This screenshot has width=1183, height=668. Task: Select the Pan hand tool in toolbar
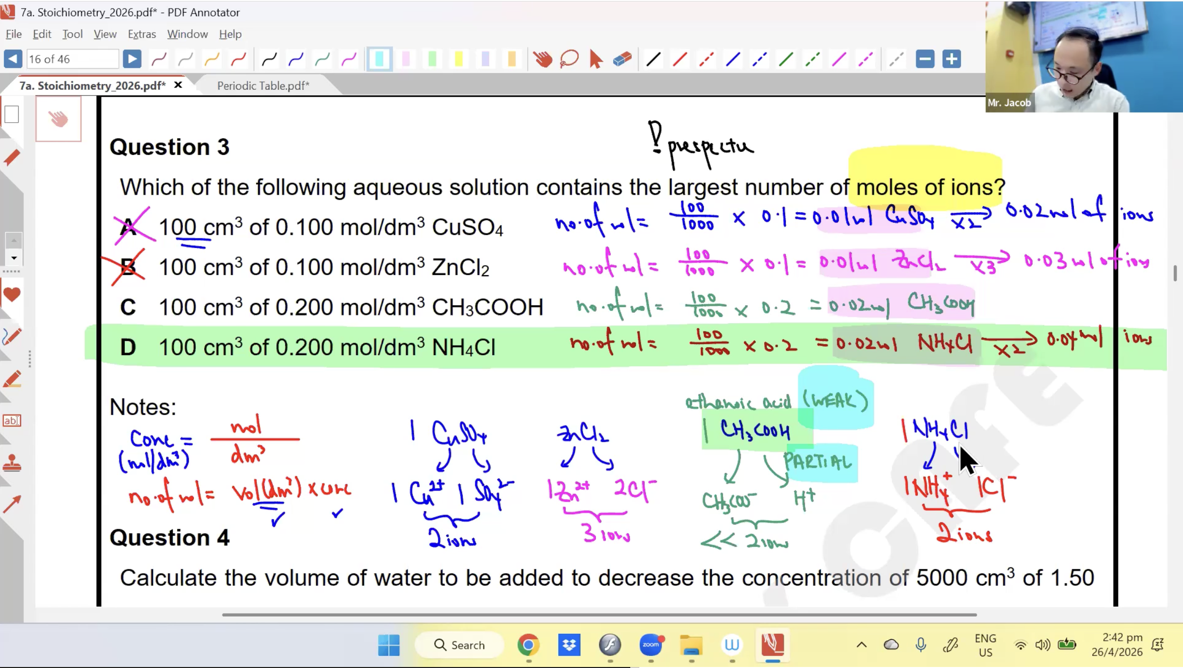[543, 59]
